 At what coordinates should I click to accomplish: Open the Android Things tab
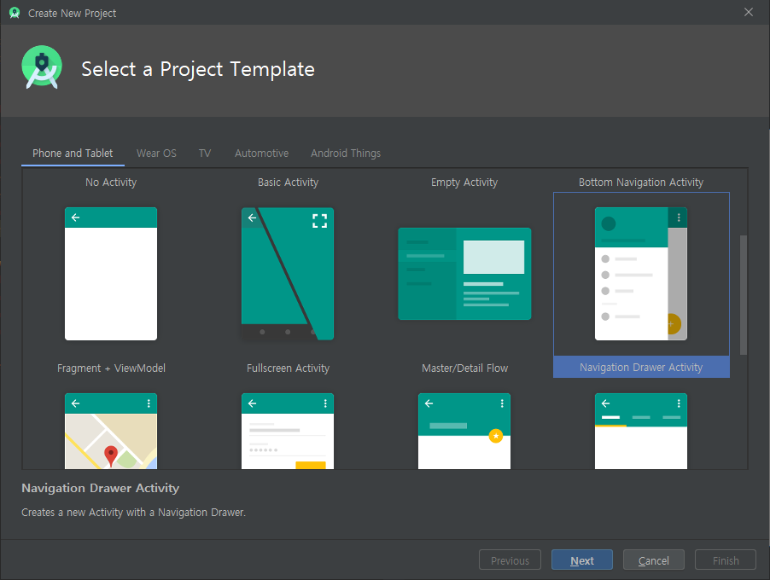click(x=345, y=153)
